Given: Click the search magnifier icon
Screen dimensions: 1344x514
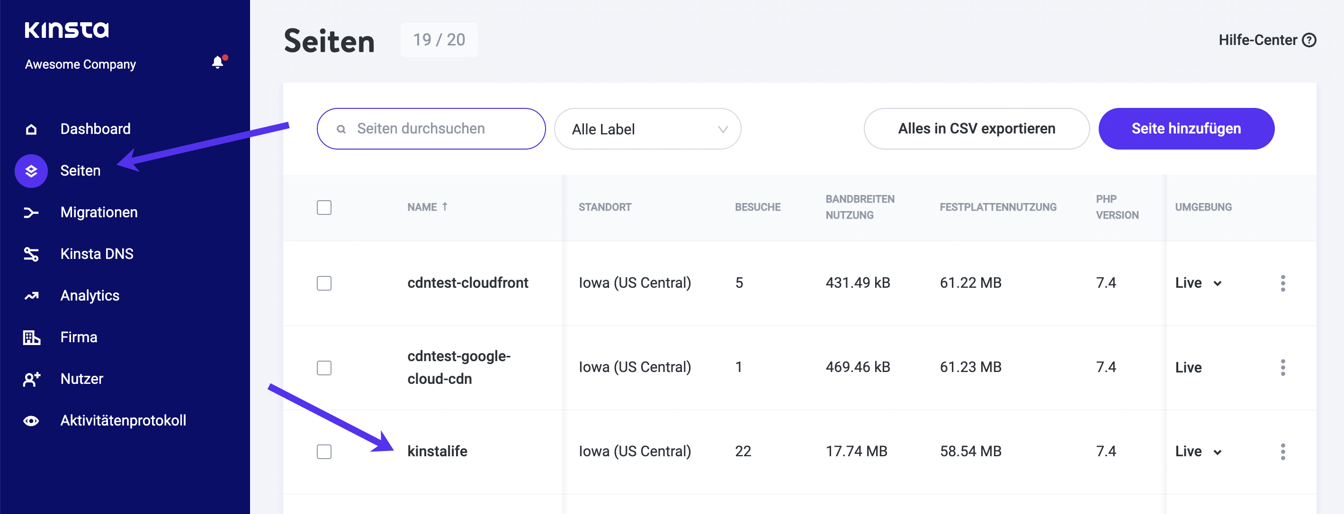Looking at the screenshot, I should click(341, 129).
